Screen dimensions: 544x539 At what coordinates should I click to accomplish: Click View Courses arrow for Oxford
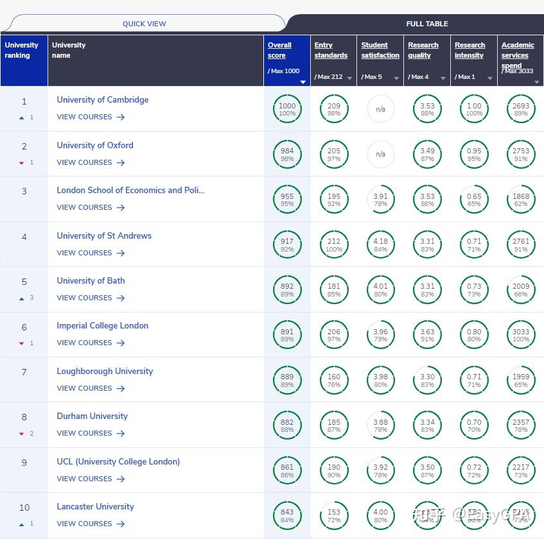point(121,162)
